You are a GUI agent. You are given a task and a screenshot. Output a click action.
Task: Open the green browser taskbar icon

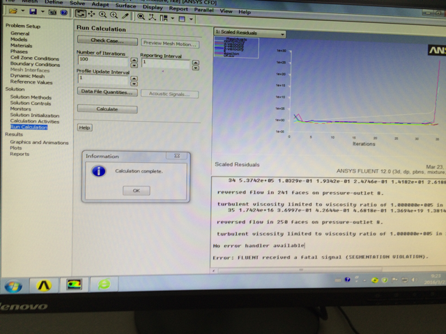tap(104, 284)
